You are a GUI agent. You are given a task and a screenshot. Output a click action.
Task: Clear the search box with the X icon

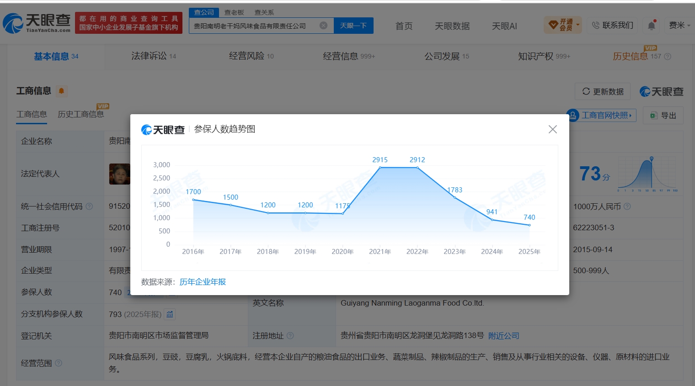pyautogui.click(x=323, y=26)
